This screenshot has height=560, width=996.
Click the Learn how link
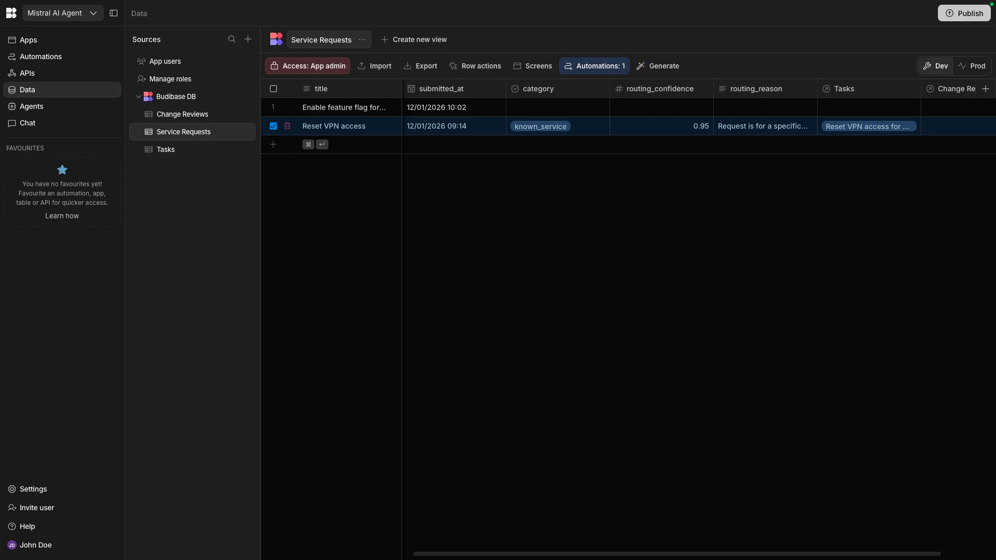(62, 216)
